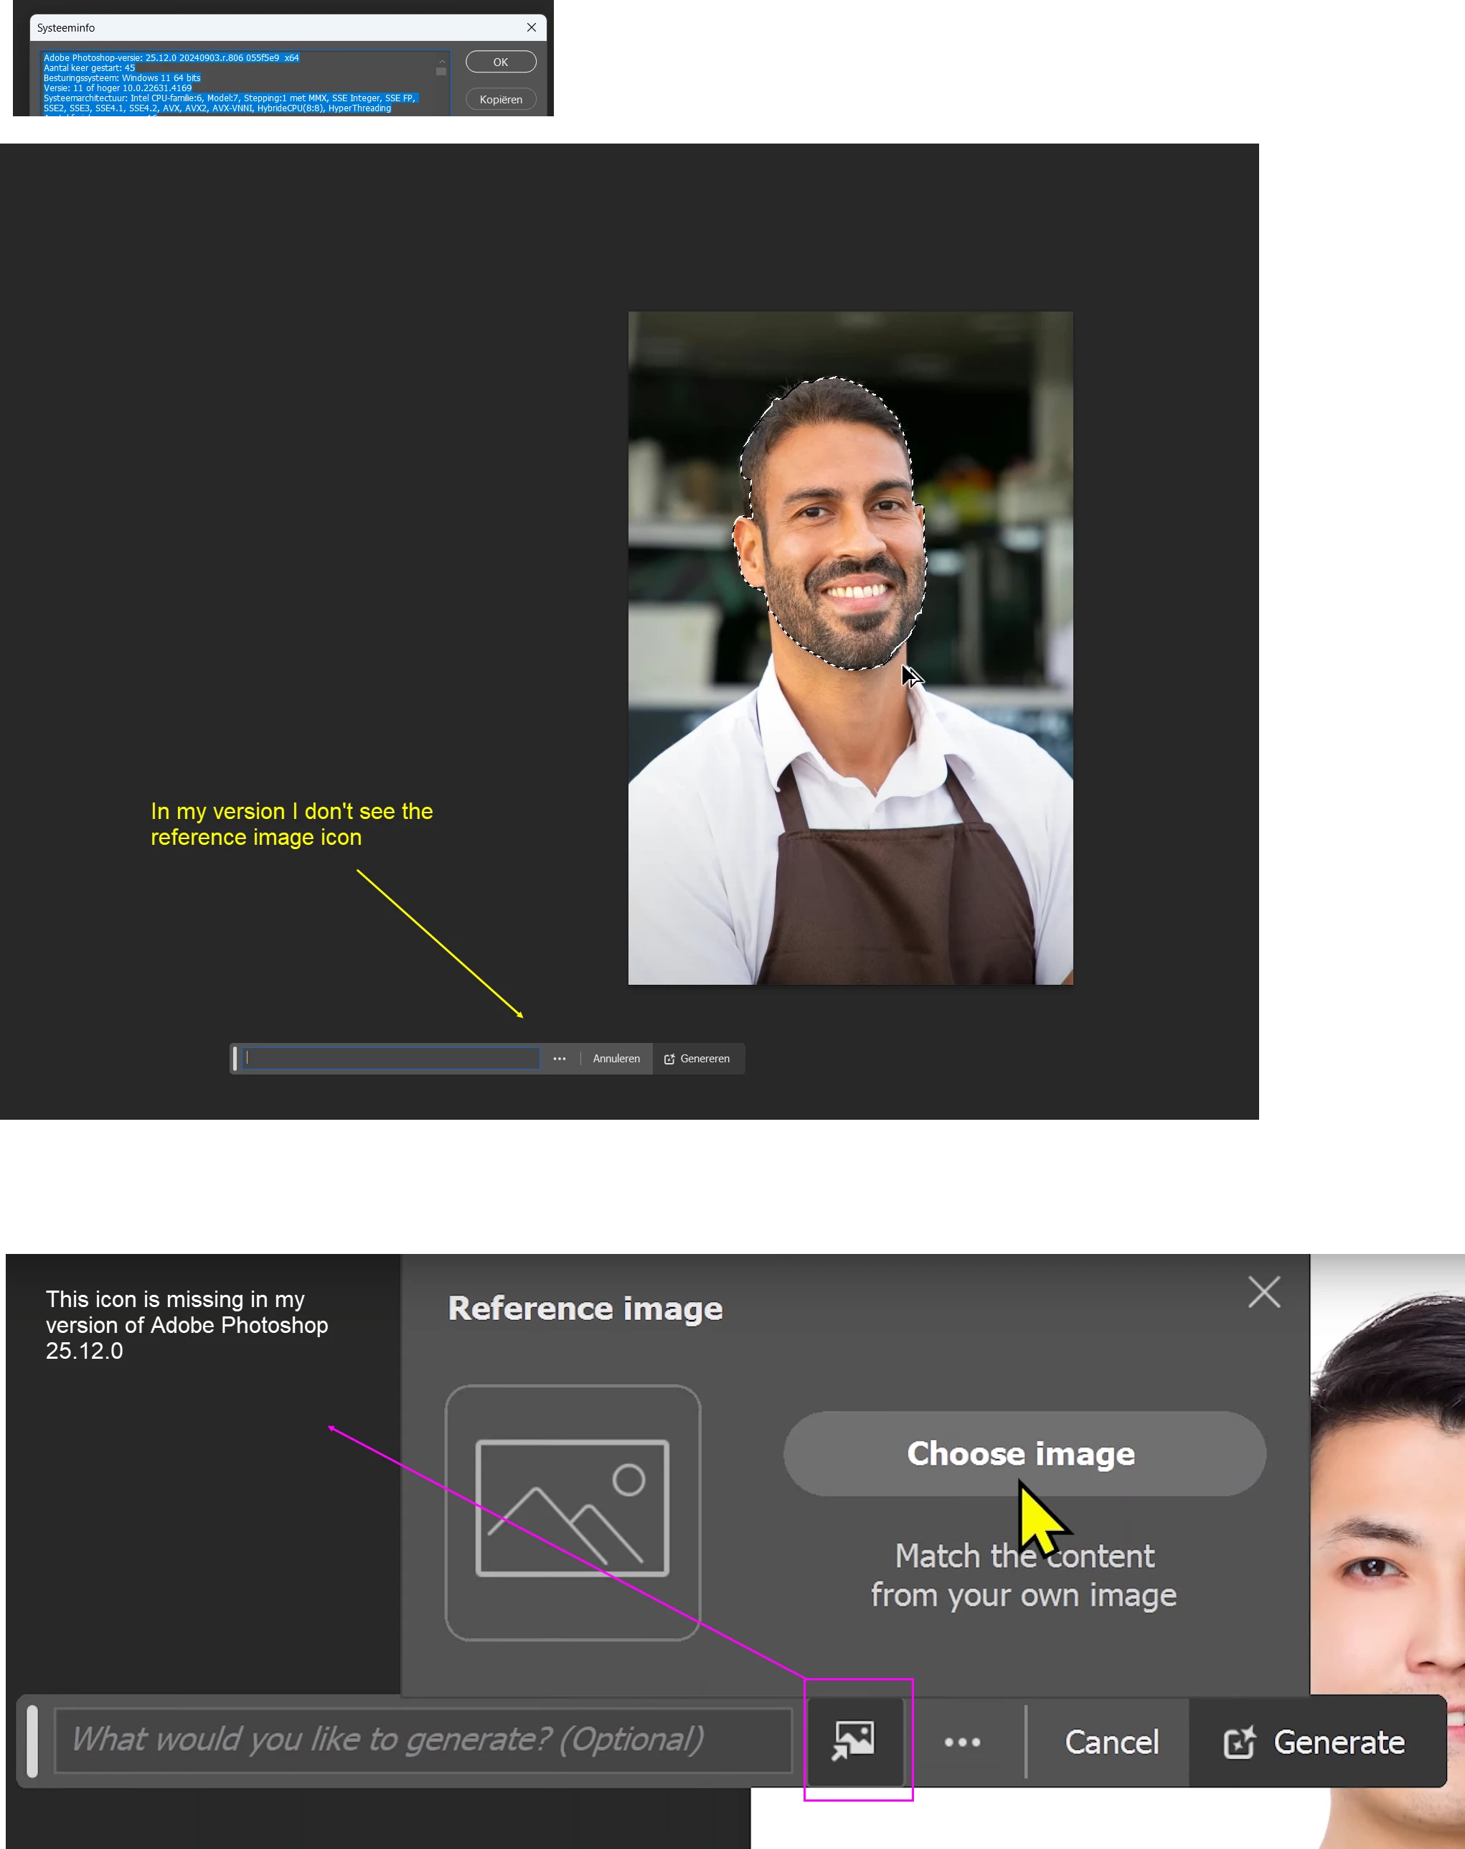Click the Annuleren button
Screen dimensions: 1465x1849
[x=616, y=1059]
